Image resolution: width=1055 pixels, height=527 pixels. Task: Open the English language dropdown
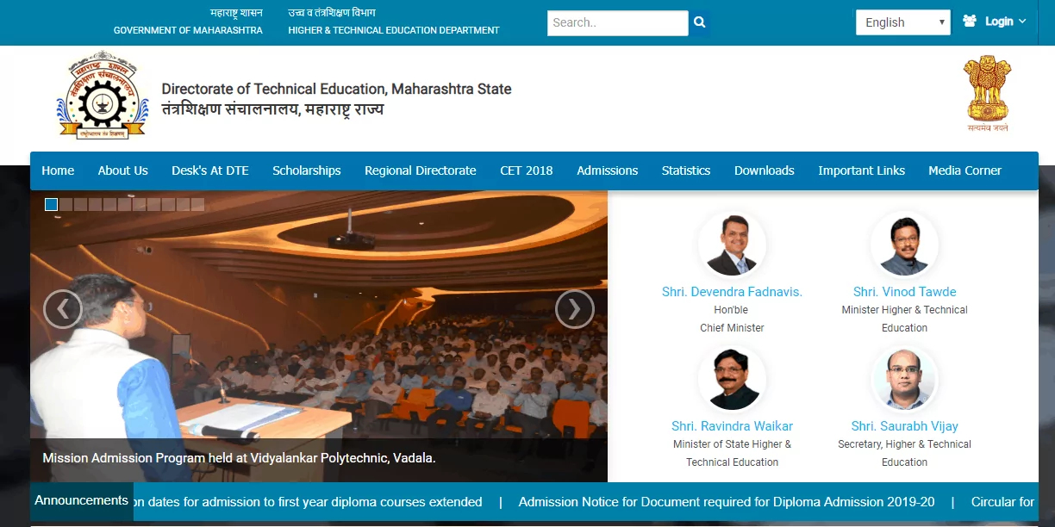pos(902,22)
